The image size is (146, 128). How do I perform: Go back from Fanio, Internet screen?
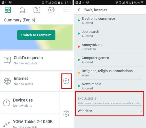pyautogui.click(x=79, y=10)
